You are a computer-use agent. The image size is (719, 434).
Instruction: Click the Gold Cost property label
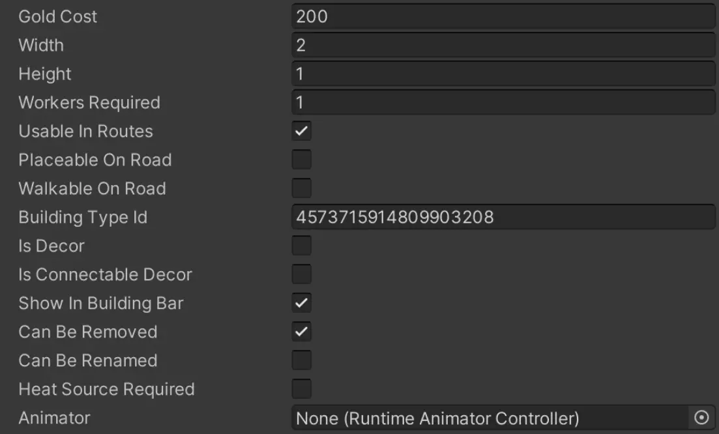pos(58,16)
